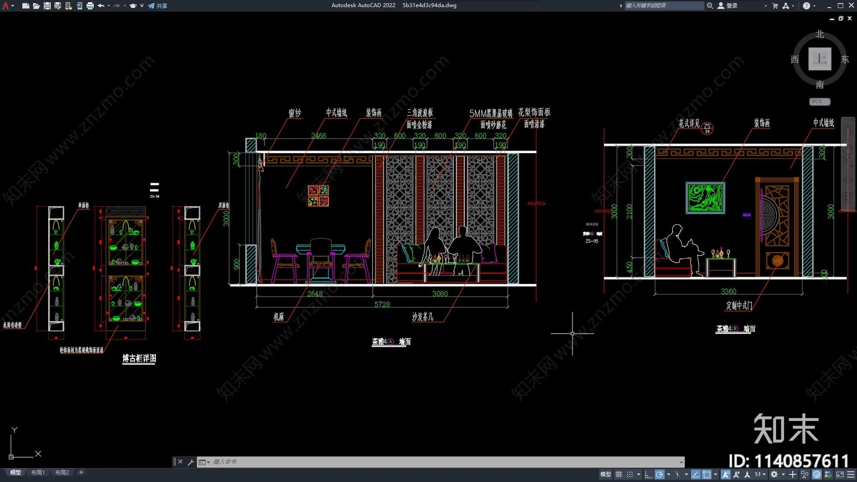Click status bar 模型 model space button
Screen dimensions: 857x482
[605, 475]
